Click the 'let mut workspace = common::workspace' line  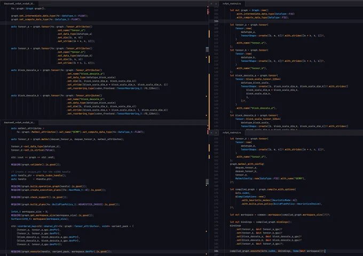click(280, 215)
